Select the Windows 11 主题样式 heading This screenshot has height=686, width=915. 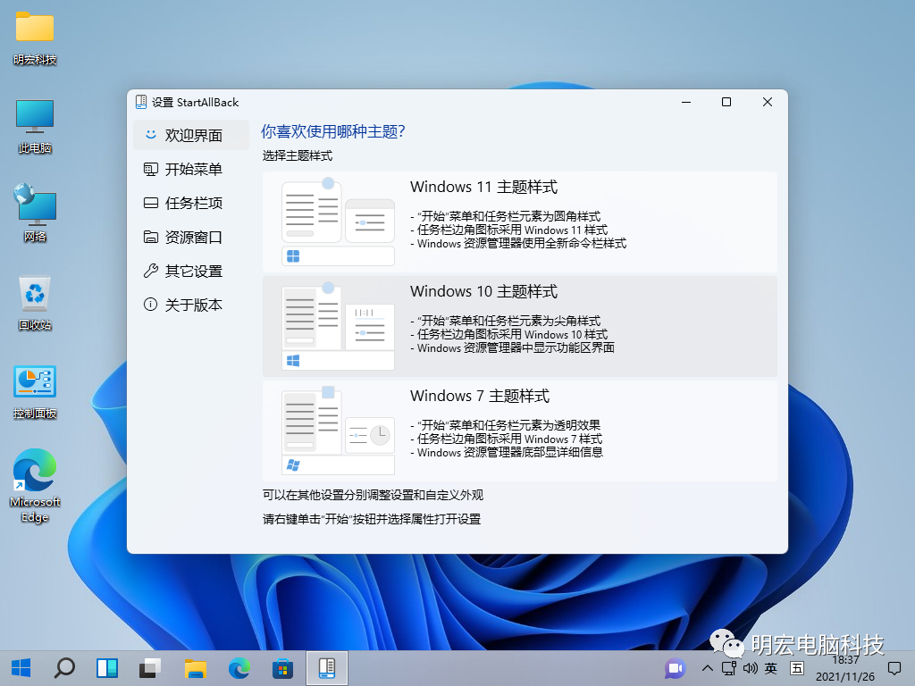pos(483,188)
